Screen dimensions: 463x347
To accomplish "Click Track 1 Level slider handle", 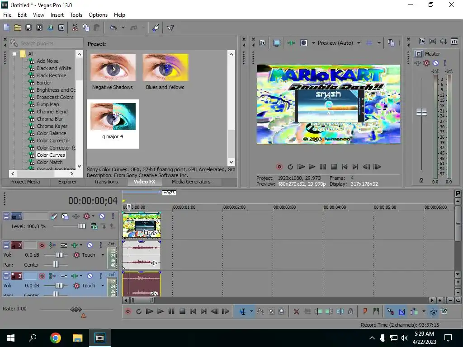I will point(82,226).
